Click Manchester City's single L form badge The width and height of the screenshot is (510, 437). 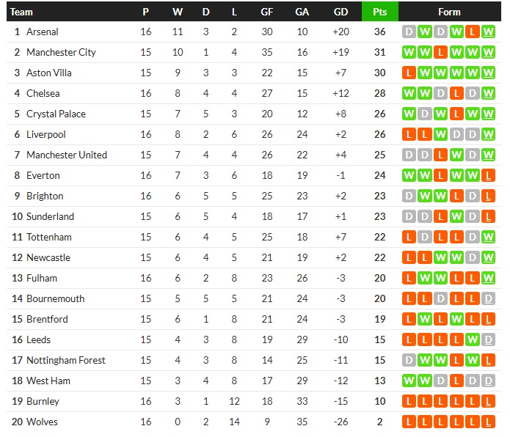(x=441, y=53)
